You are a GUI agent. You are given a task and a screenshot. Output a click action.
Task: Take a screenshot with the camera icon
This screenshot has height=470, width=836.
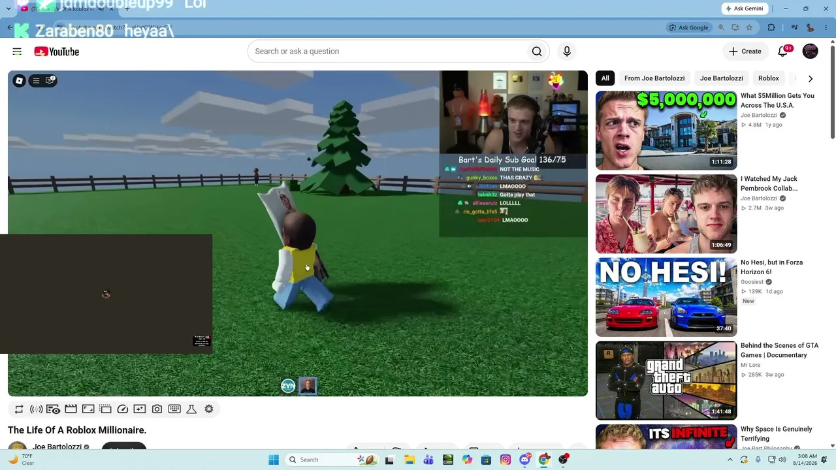(157, 409)
